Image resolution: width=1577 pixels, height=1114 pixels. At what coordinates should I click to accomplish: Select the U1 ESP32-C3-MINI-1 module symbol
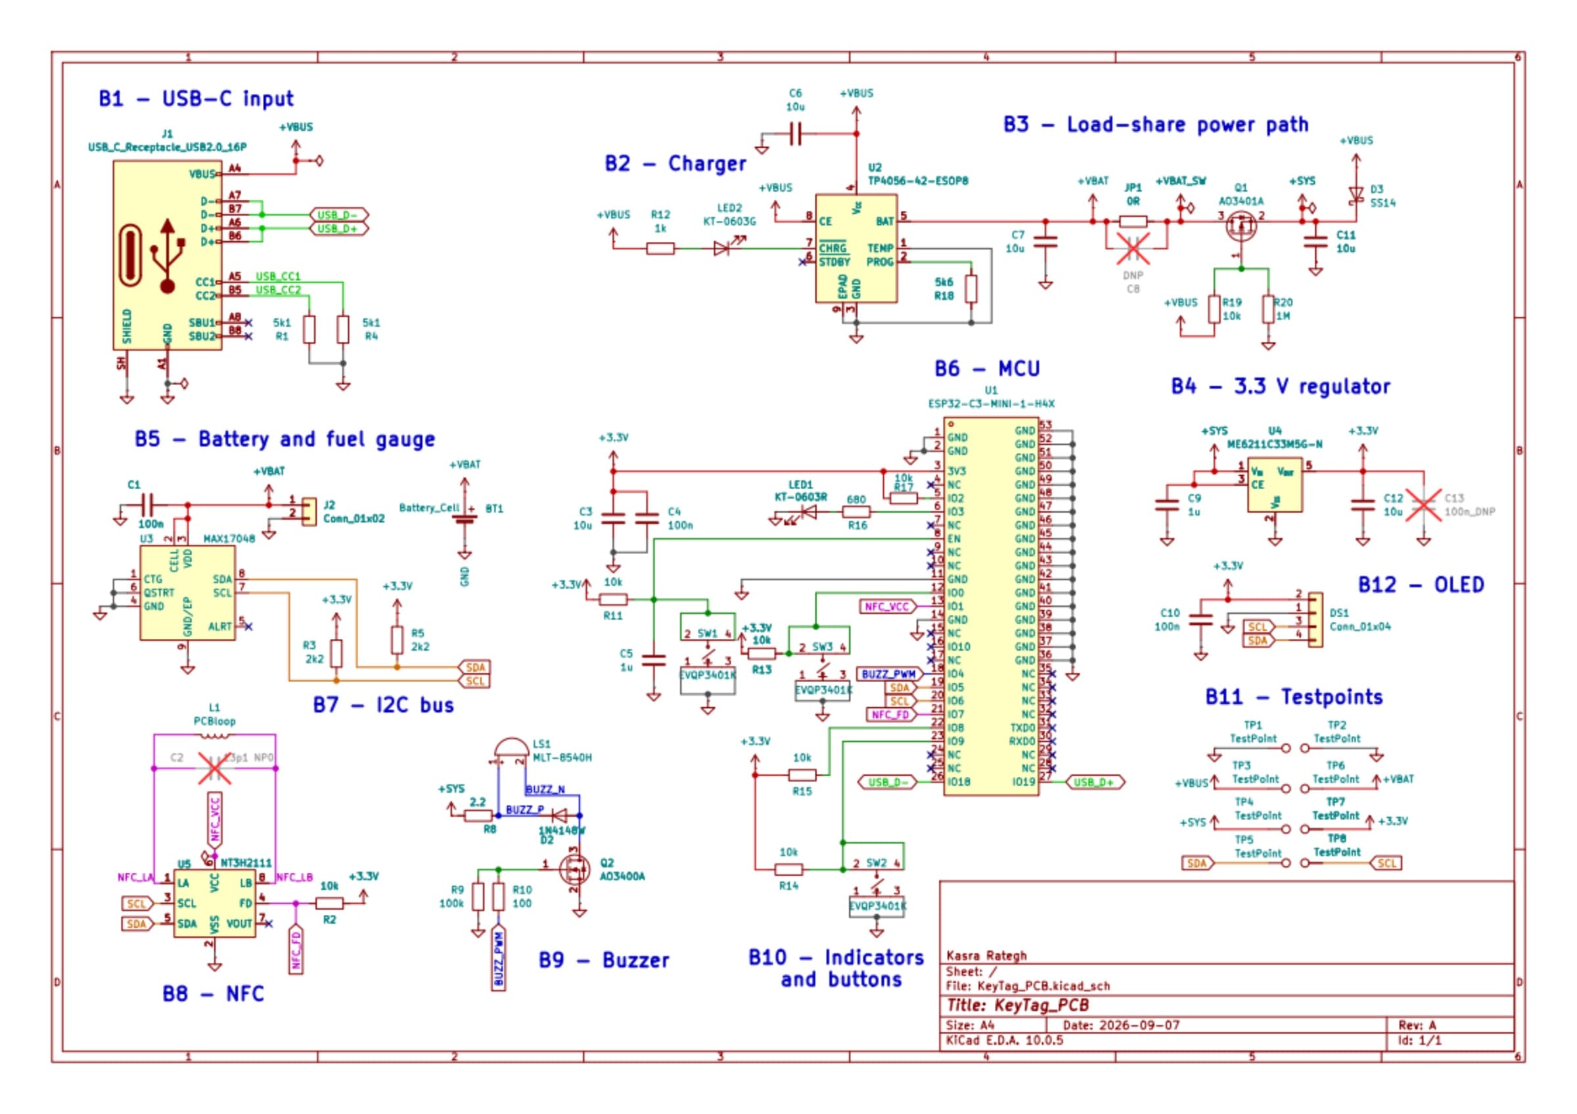tap(990, 606)
